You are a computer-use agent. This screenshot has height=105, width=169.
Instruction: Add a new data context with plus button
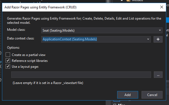158,39
